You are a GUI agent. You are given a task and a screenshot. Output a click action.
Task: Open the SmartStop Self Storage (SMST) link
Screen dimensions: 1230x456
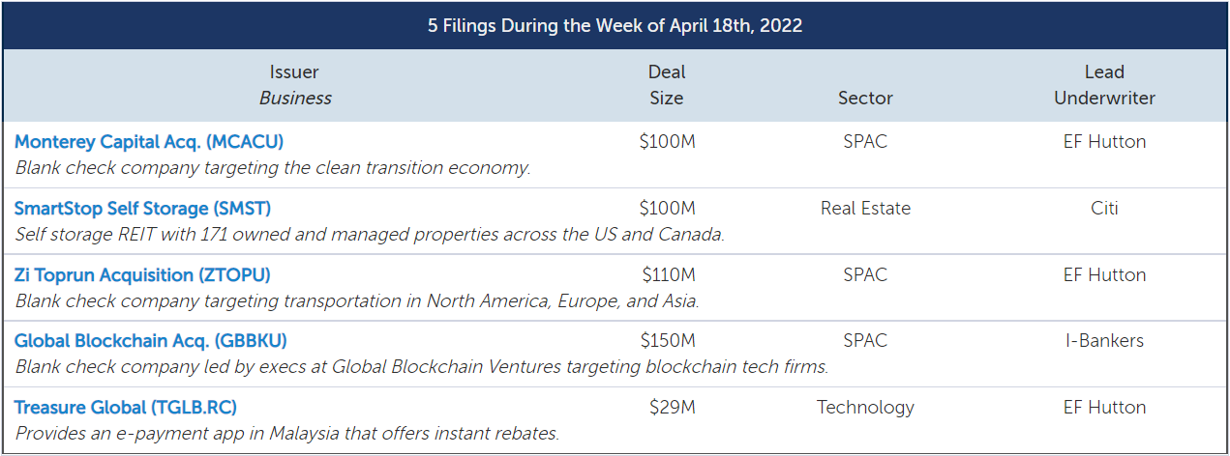point(142,208)
